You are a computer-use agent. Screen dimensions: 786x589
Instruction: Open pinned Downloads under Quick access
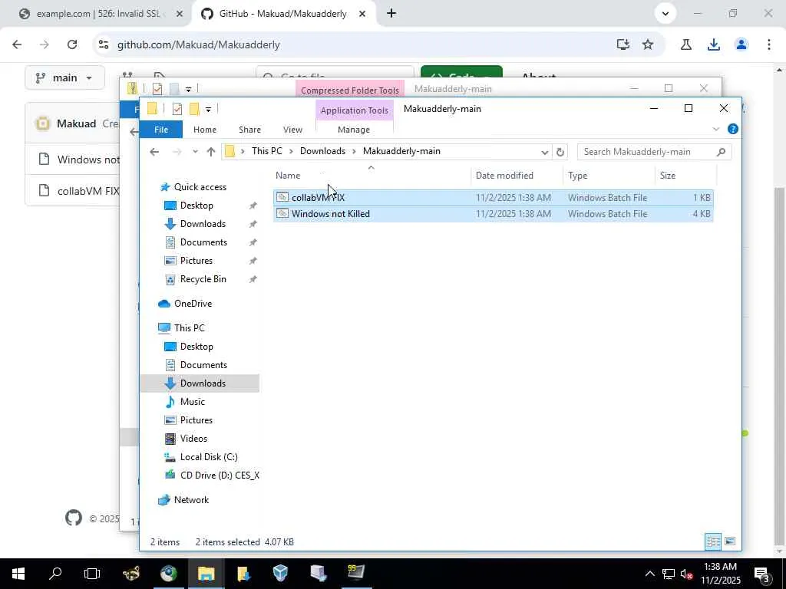203,224
